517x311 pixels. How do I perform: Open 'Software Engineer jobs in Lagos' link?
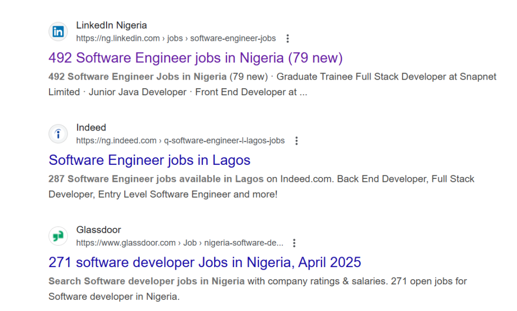click(x=149, y=160)
